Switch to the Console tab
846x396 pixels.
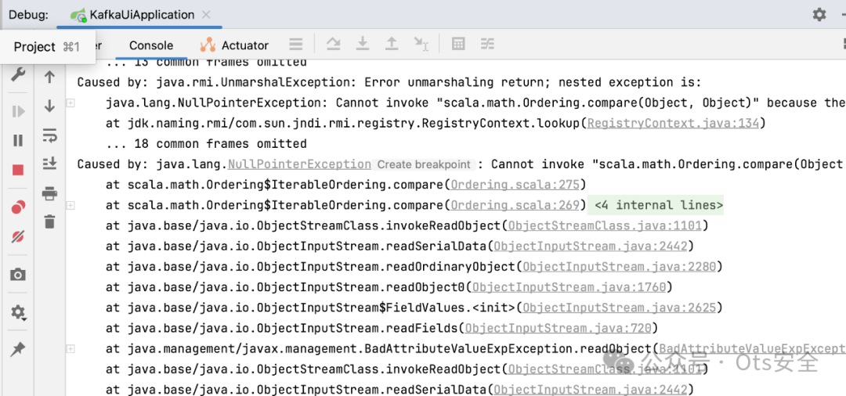pyautogui.click(x=151, y=45)
